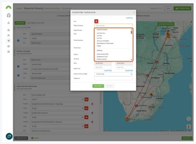Click the blue plus beside the second Scheduled Flight

18,75
